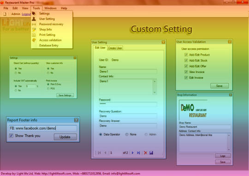The width and height of the screenshot is (249, 176).
Task: Open the Windows menu
Action: point(50,8)
